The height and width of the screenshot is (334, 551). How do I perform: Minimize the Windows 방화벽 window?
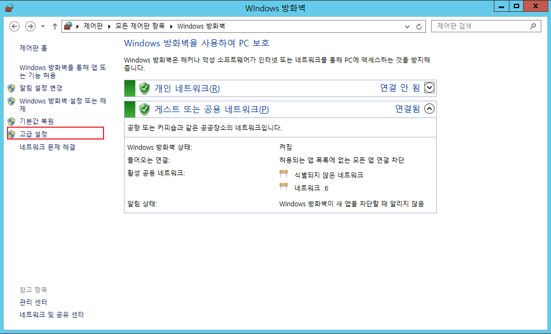pyautogui.click(x=501, y=6)
